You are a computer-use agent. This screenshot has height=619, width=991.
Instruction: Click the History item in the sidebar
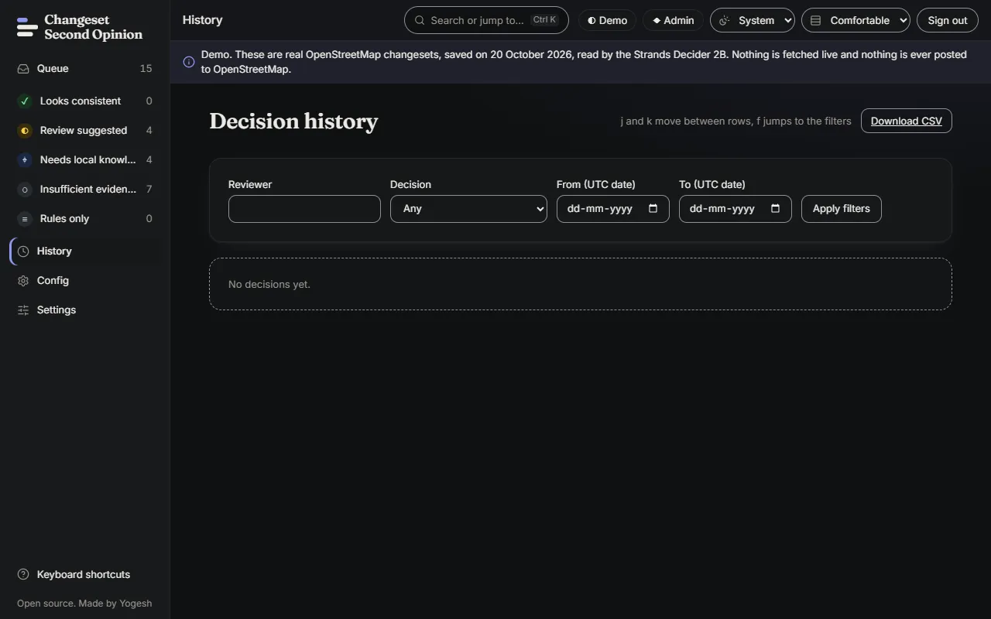[84, 251]
